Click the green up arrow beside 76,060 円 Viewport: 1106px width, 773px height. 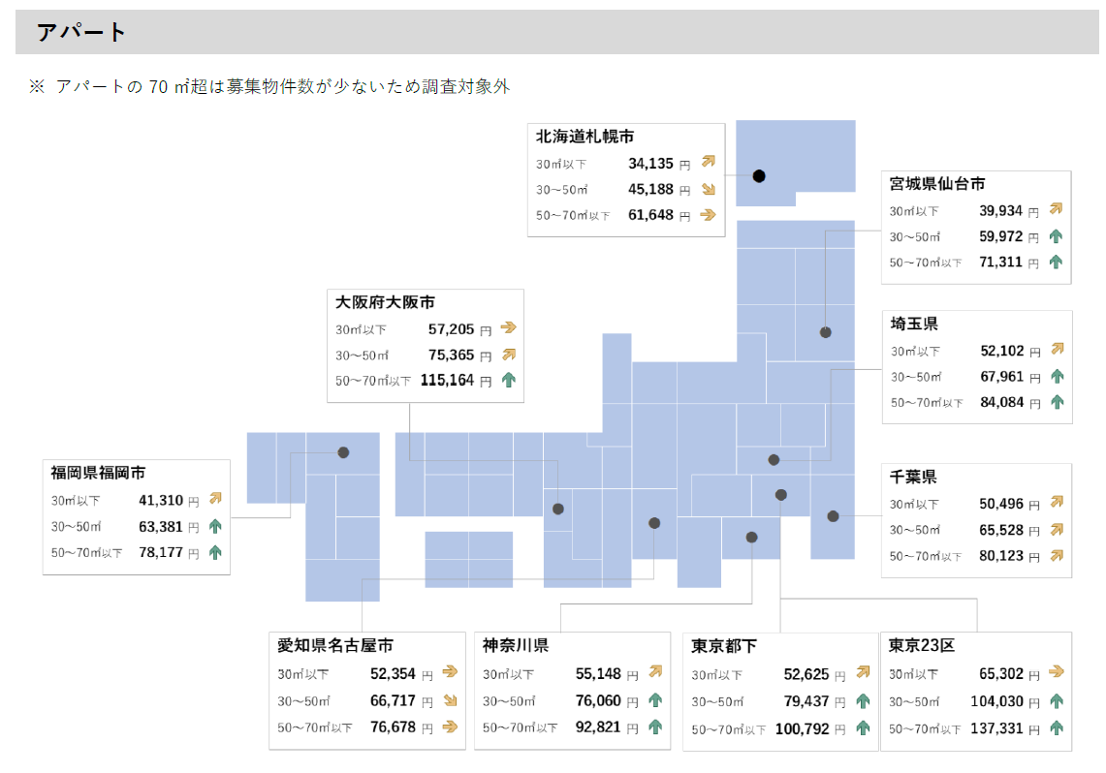[655, 699]
